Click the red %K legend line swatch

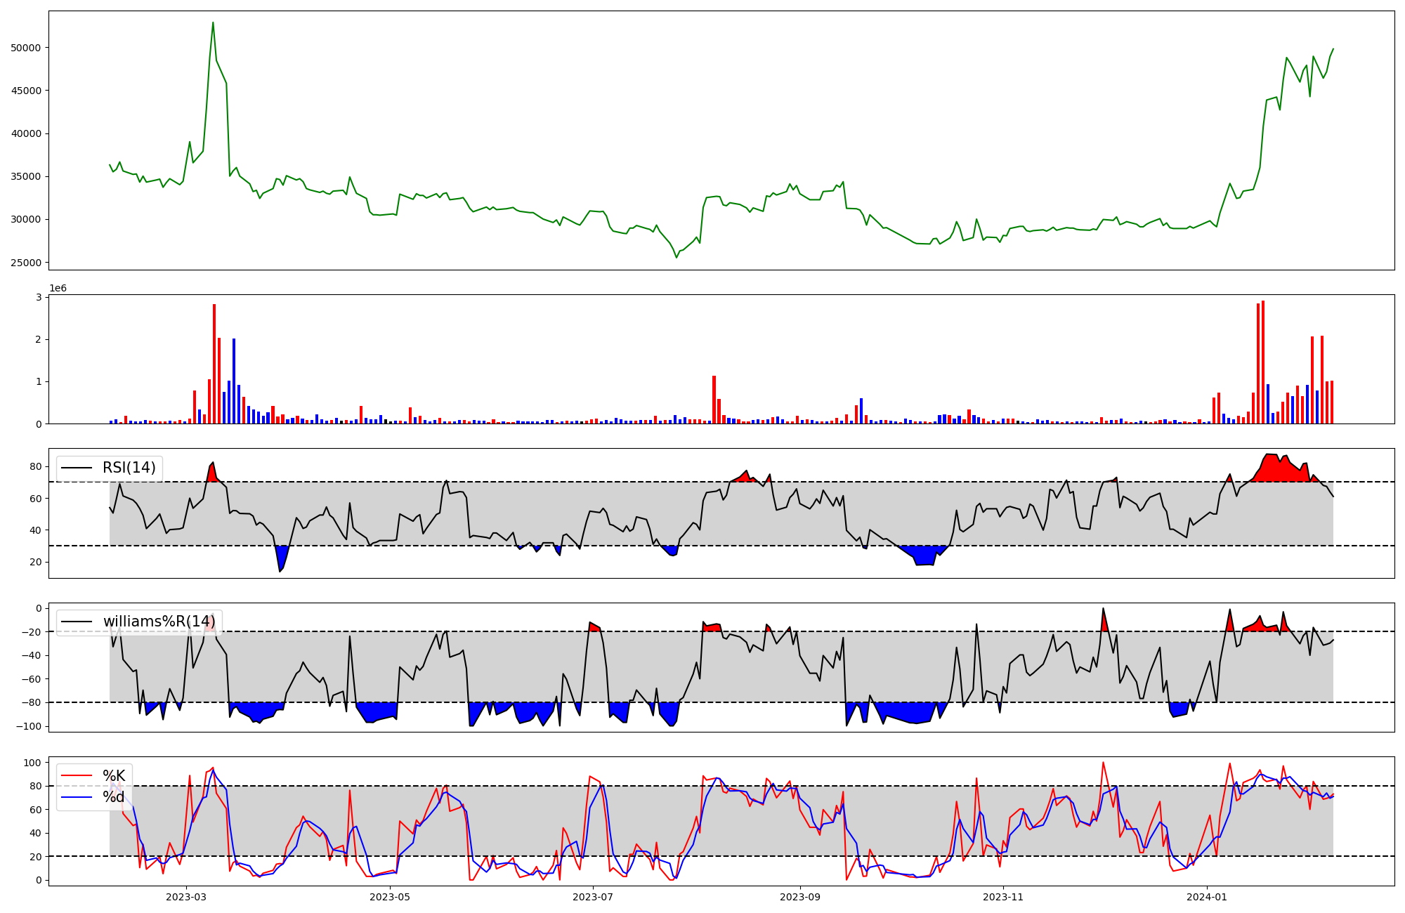click(77, 775)
